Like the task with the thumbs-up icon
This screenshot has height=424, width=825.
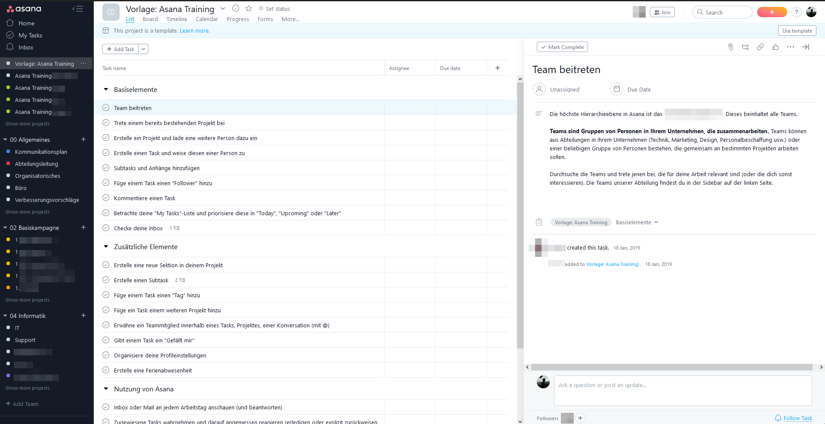776,47
